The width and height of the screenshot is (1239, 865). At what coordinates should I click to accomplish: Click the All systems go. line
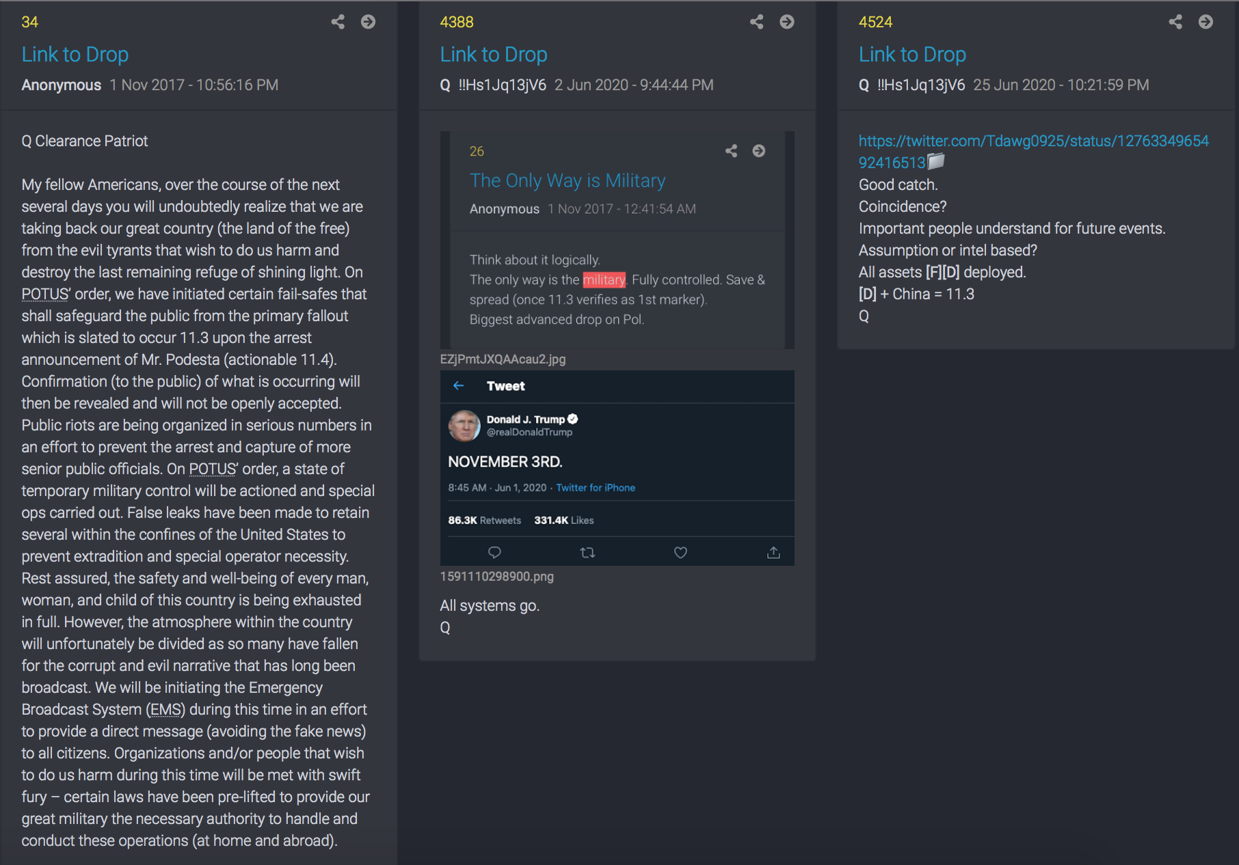pos(490,605)
